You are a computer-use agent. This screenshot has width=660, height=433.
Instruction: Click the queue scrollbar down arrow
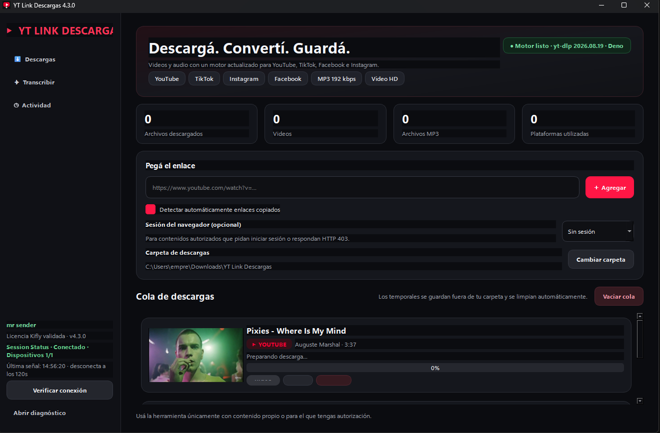click(639, 401)
